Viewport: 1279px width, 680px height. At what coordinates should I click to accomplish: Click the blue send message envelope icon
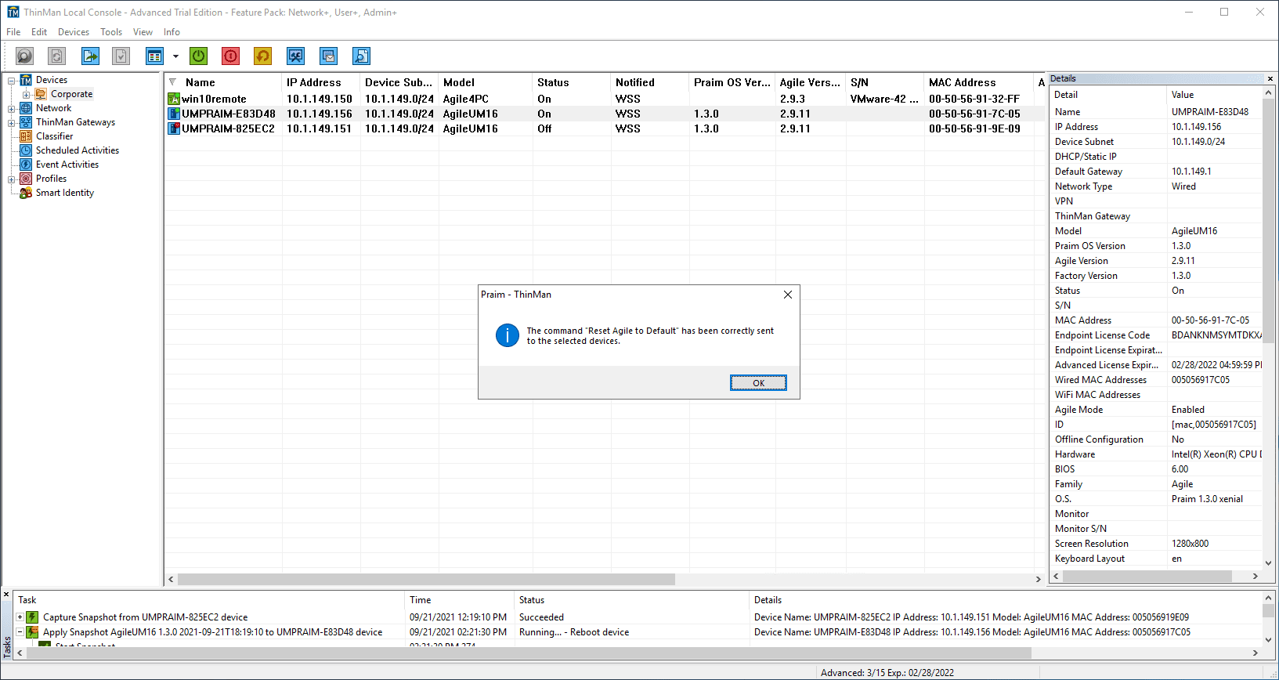328,56
